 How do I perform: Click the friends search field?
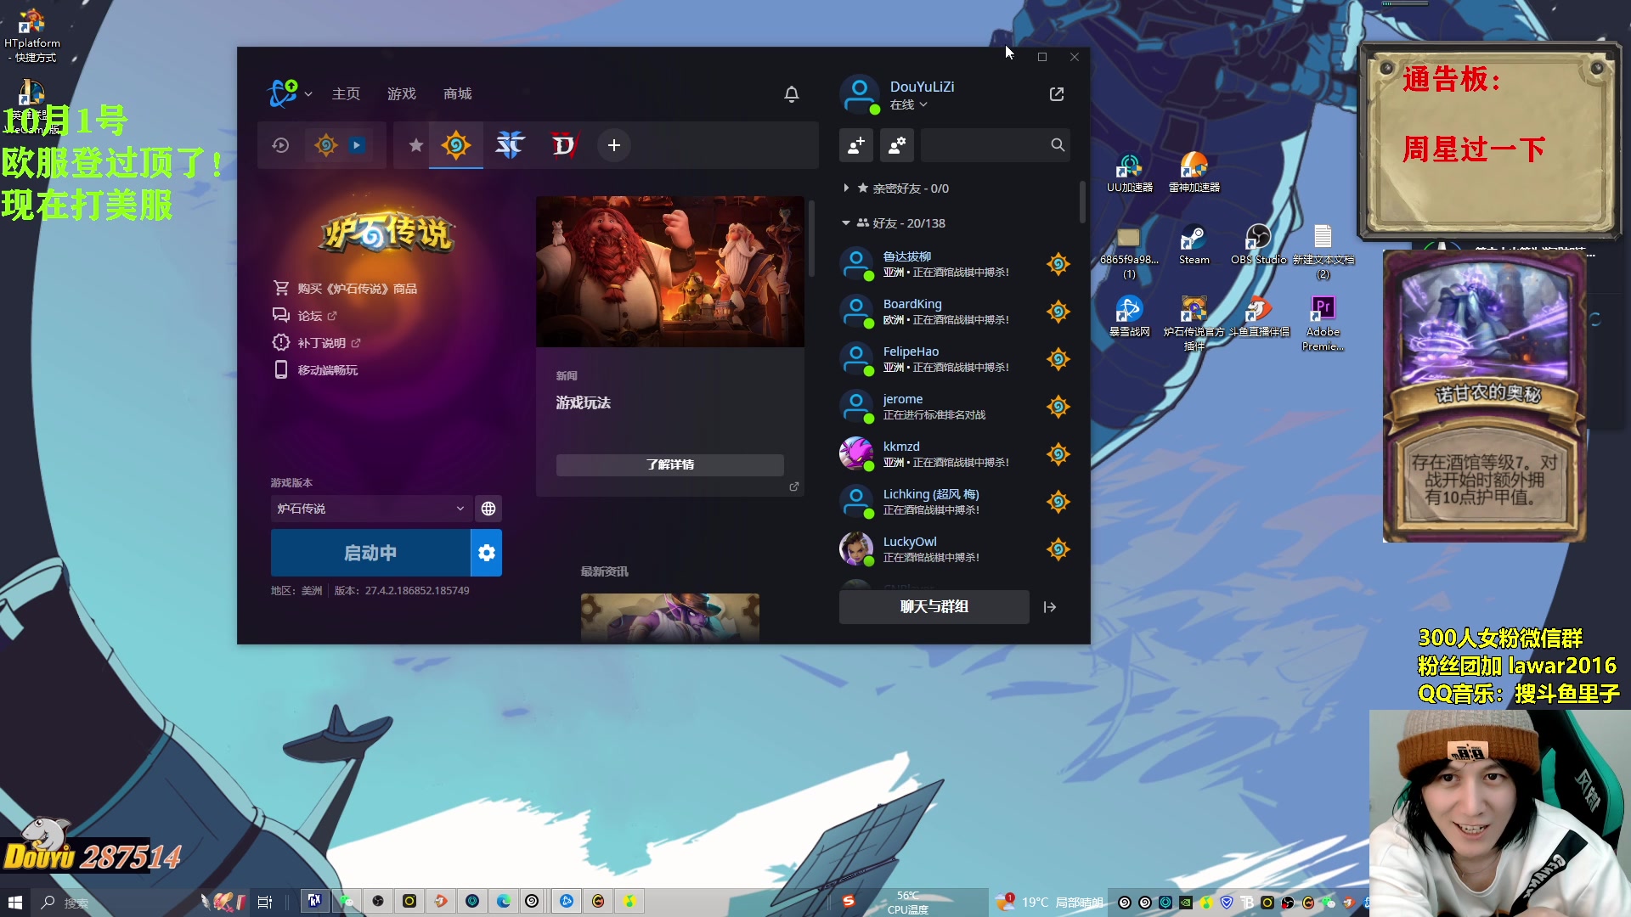click(996, 145)
